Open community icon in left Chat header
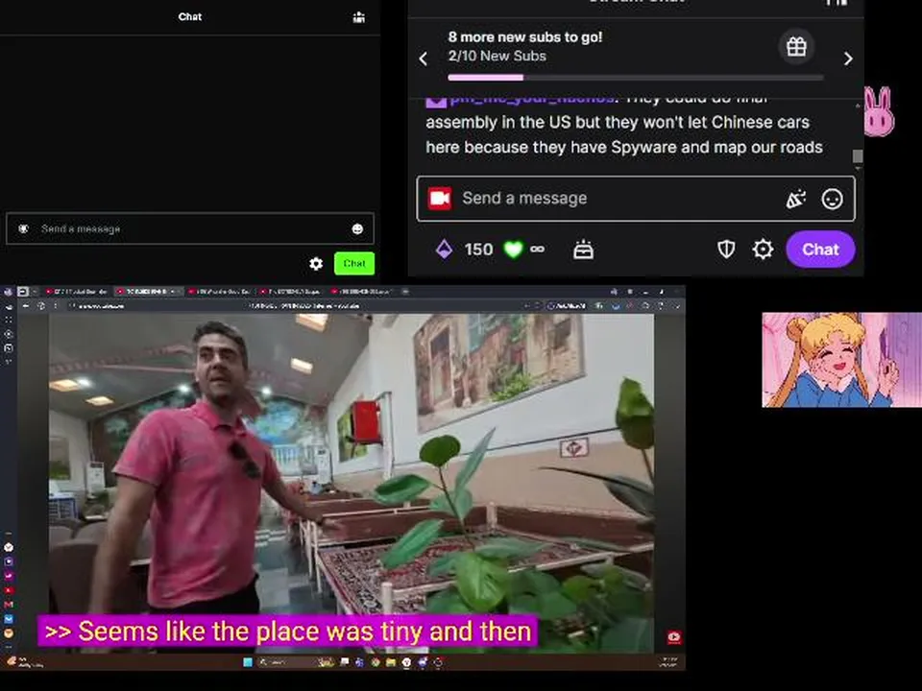The image size is (922, 691). point(358,17)
